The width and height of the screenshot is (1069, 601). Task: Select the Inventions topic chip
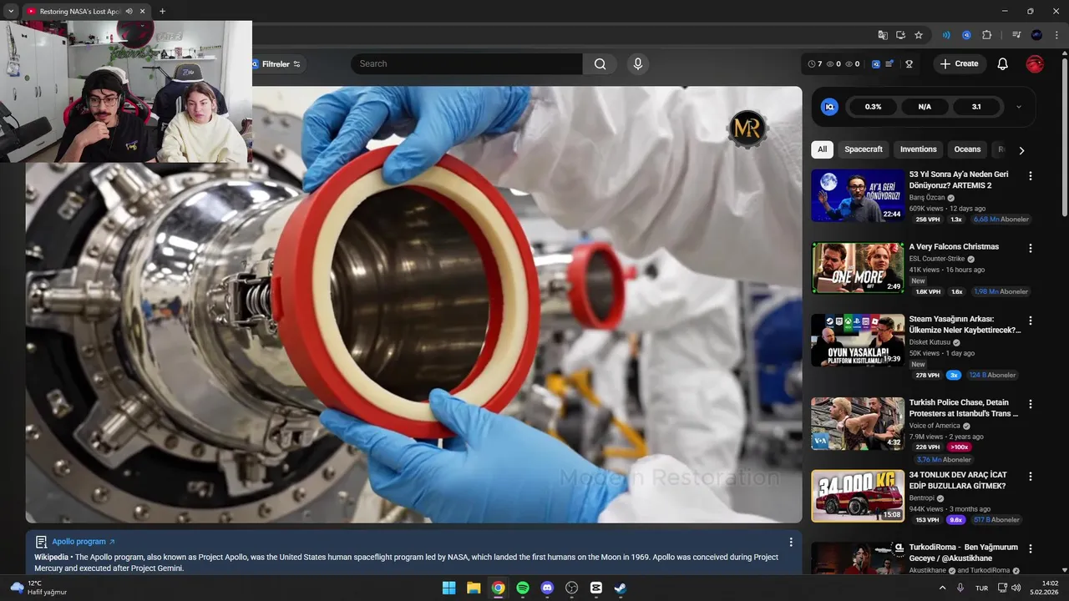(x=919, y=149)
